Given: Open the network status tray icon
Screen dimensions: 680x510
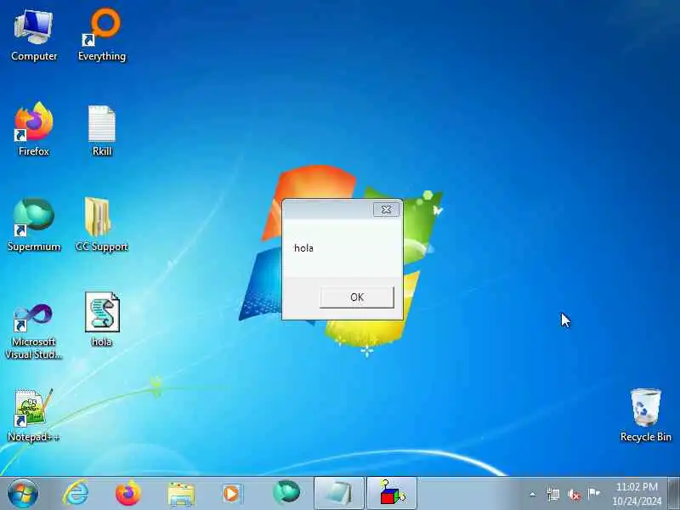Looking at the screenshot, I should click(553, 494).
